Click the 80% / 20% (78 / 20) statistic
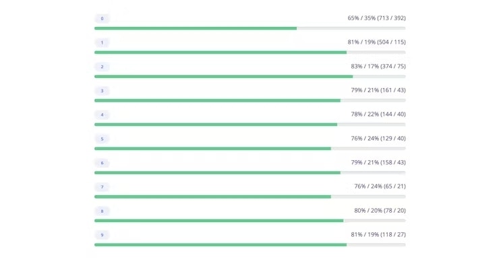499x280 pixels. (380, 211)
